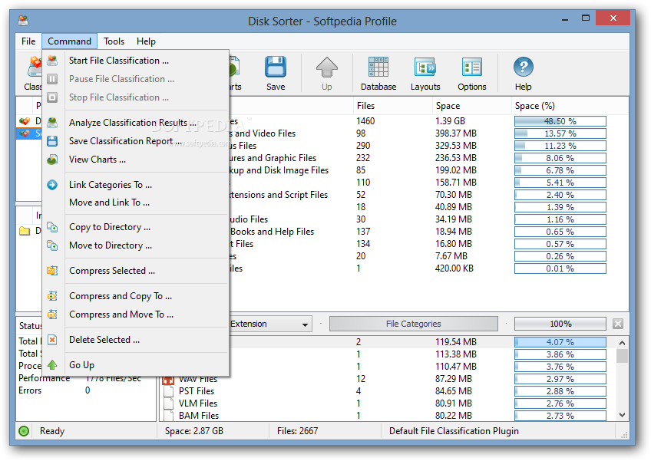Click the Space: 2.87 GB status entry
Screen dimensions: 651x461
pyautogui.click(x=194, y=431)
